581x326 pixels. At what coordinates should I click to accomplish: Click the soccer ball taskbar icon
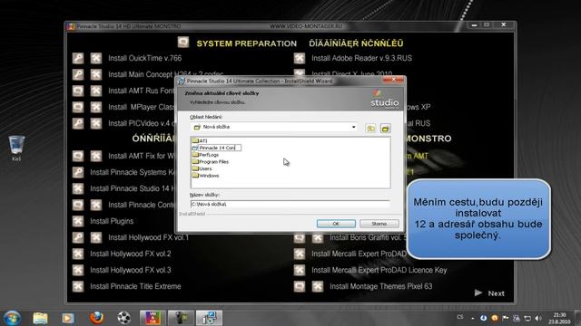tap(124, 318)
